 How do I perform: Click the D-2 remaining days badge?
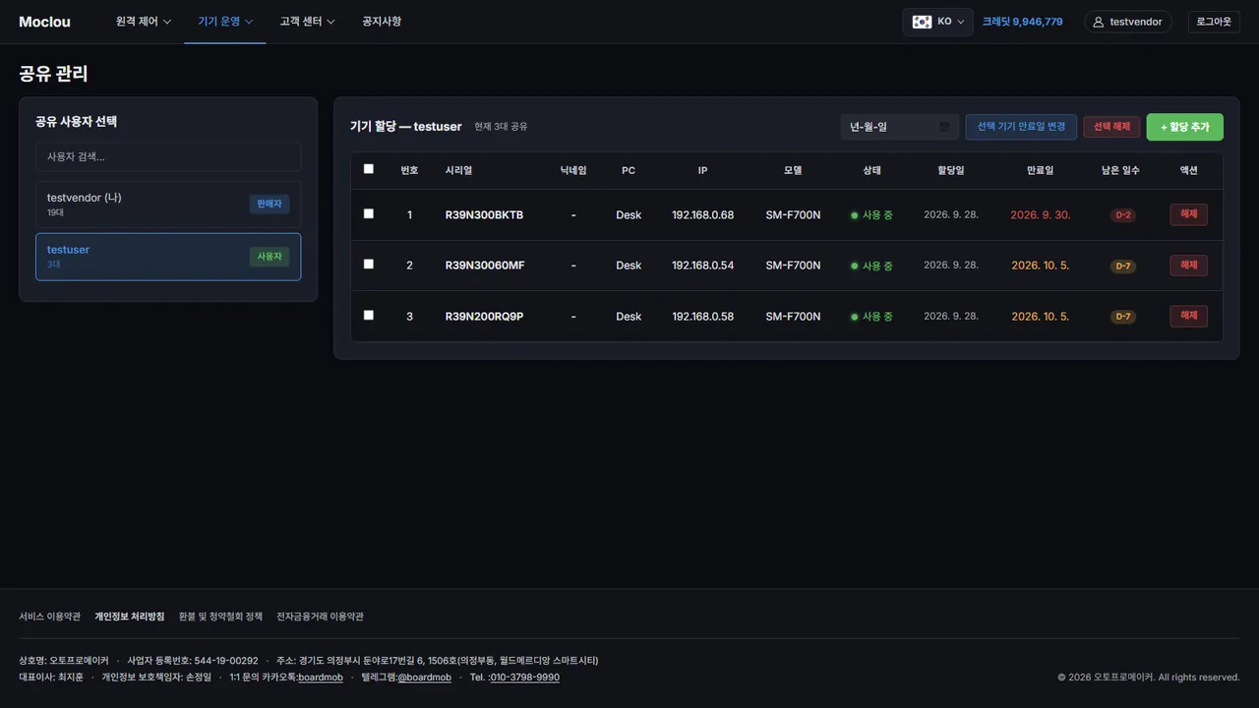(x=1122, y=215)
